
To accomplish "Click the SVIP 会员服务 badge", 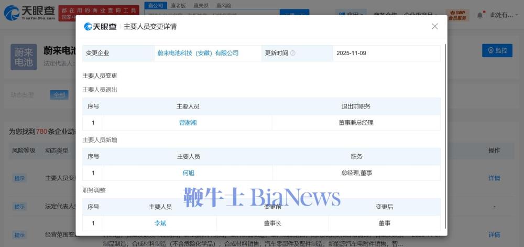I will [x=457, y=15].
